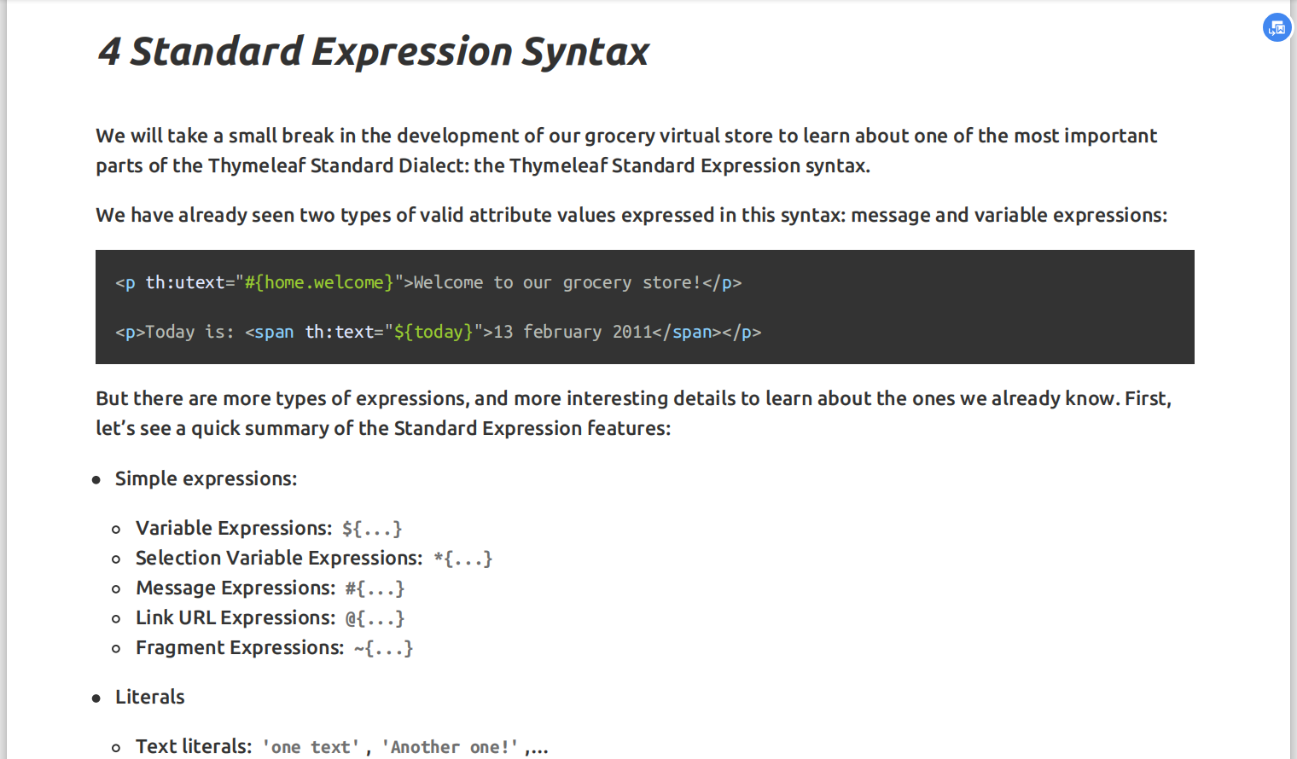Screen dimensions: 1297x759
Task: Click paragraph starting 'We will take a small break'
Action: [x=626, y=150]
